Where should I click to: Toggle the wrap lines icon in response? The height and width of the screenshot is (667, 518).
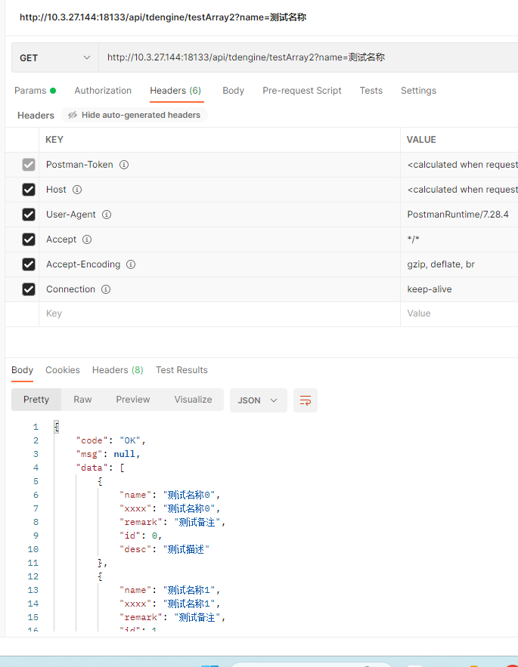(306, 400)
